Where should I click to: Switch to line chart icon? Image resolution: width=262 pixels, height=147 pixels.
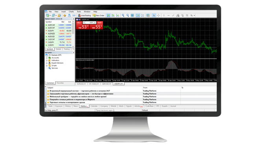[118, 15]
